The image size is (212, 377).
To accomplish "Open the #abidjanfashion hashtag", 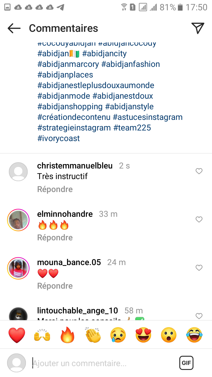I will (130, 64).
